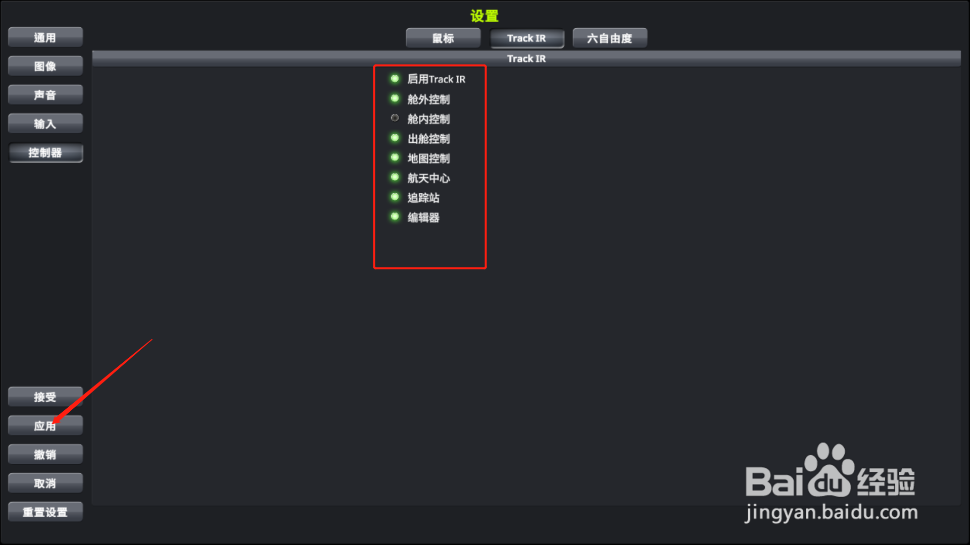Click the 应用 button
The height and width of the screenshot is (545, 970).
(x=45, y=426)
